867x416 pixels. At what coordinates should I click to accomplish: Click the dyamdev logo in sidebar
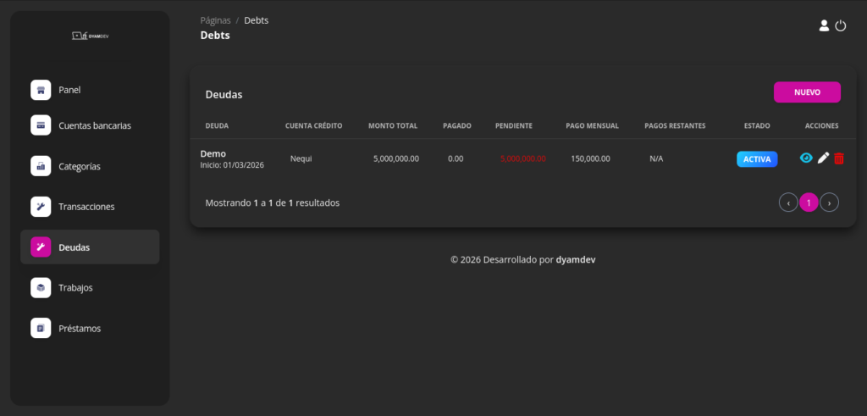[x=90, y=36]
